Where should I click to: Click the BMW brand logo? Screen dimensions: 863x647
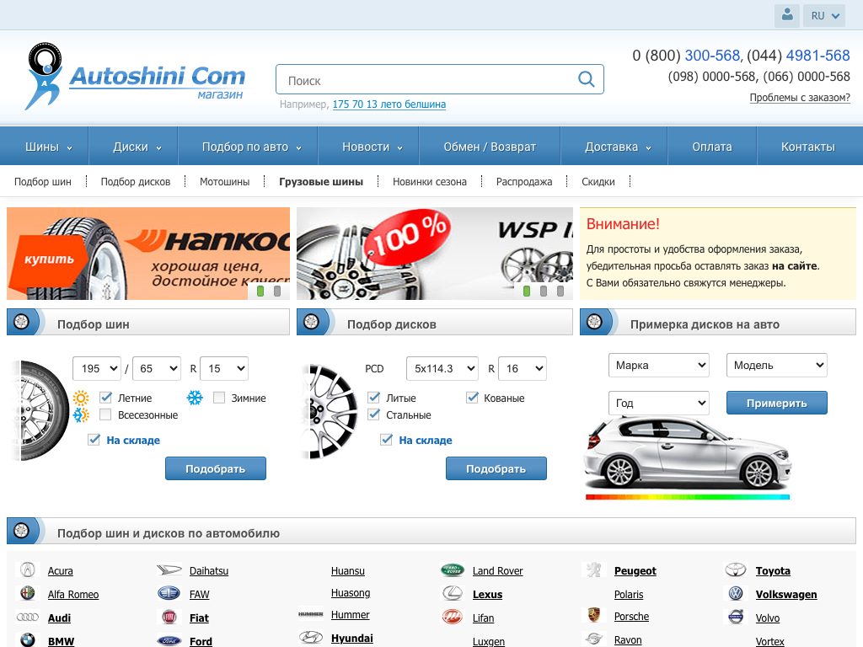click(28, 640)
